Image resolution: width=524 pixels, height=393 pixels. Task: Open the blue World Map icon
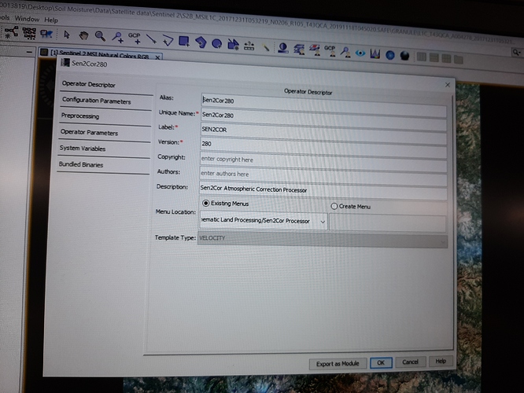[x=390, y=55]
